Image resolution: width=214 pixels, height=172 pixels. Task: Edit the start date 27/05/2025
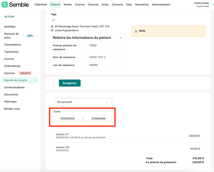coord(67,119)
